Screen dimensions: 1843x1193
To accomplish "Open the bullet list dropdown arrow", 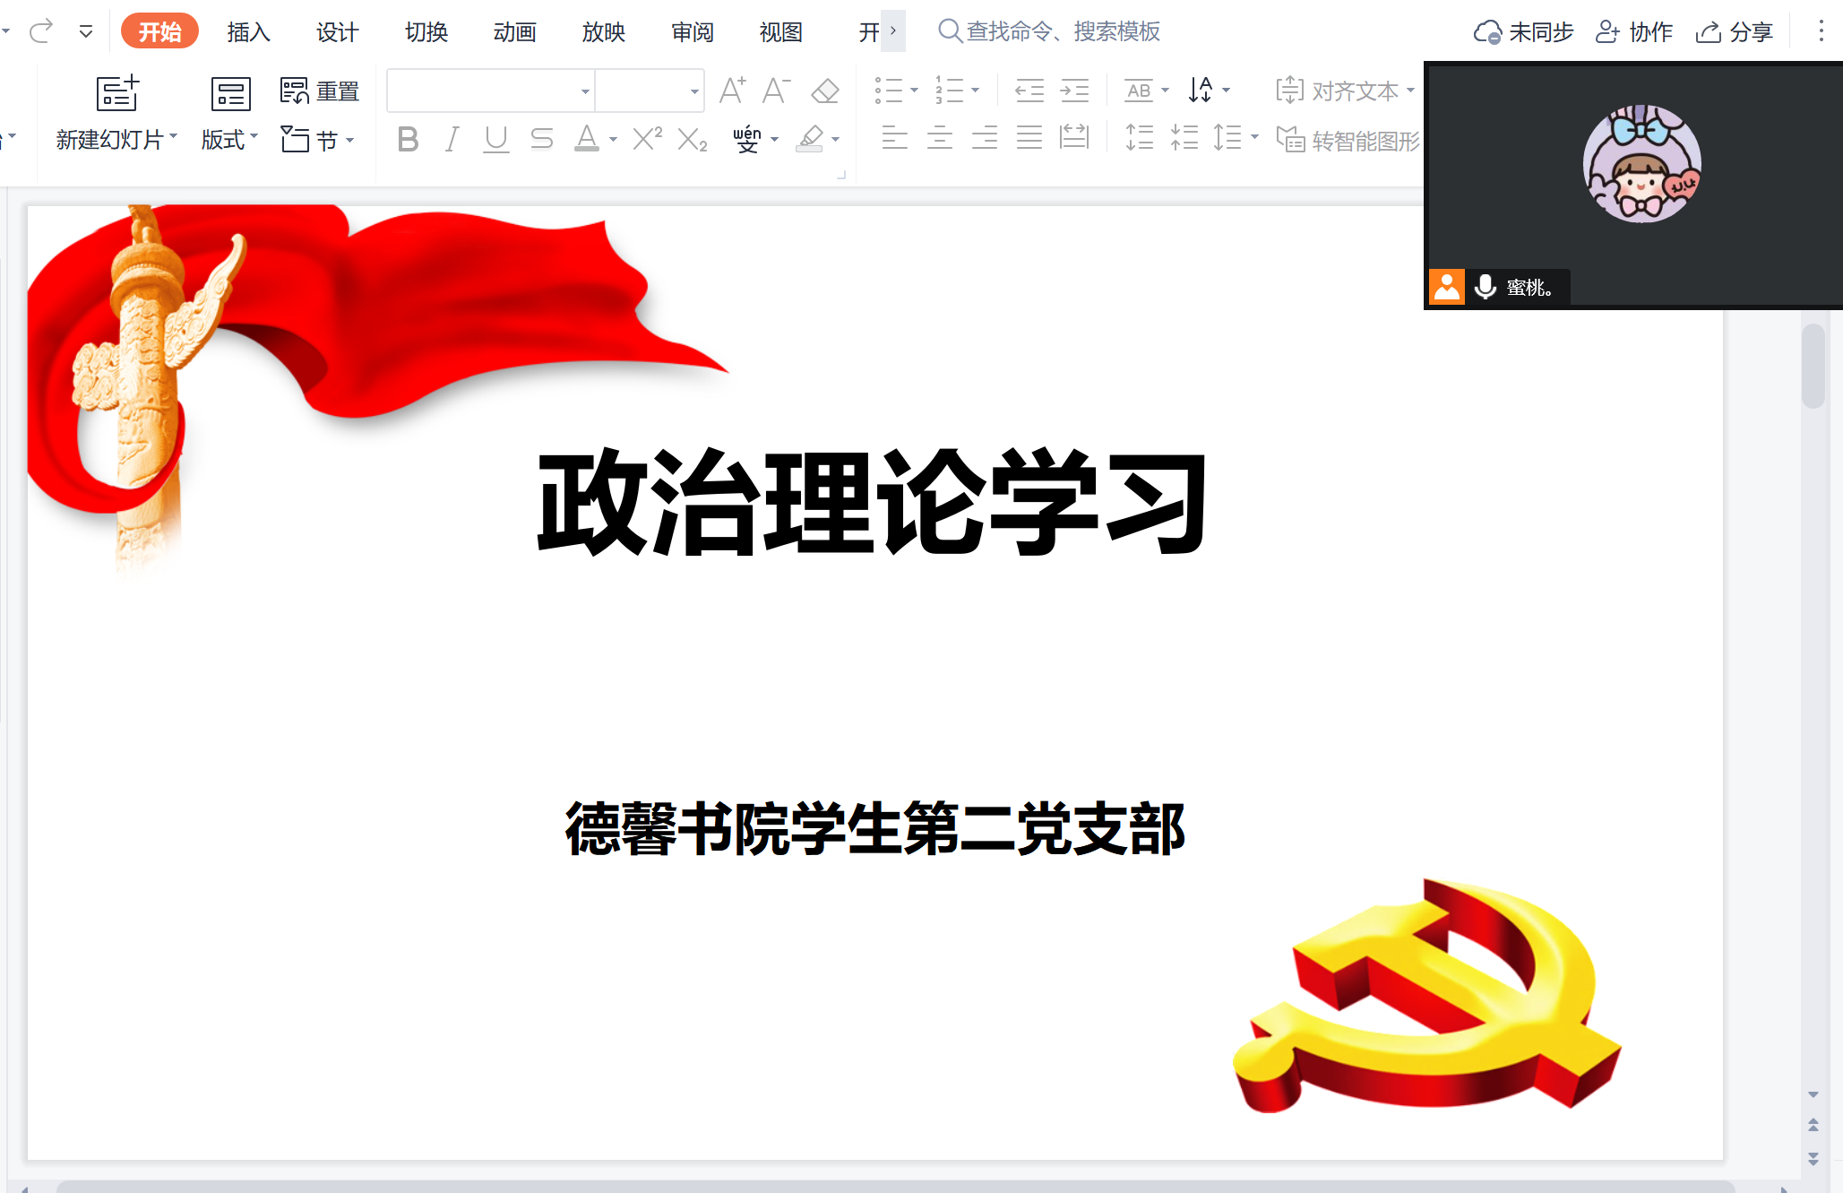I will 914,91.
